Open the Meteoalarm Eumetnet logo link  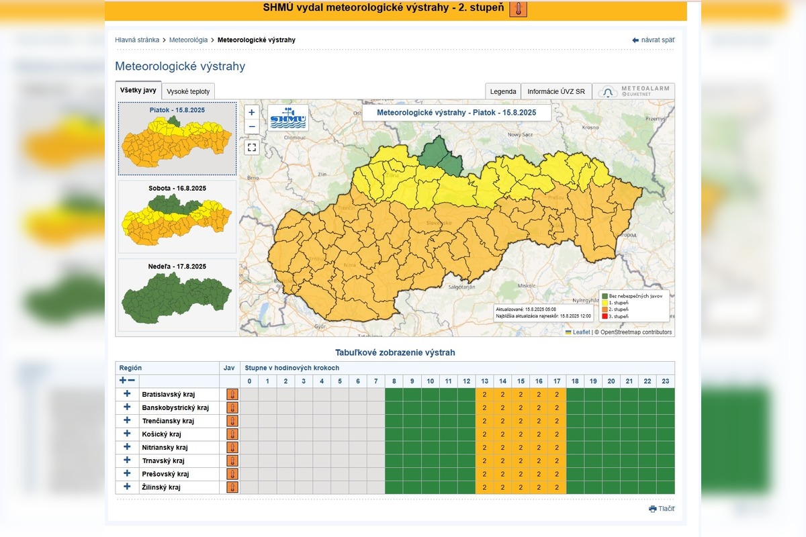coord(633,92)
